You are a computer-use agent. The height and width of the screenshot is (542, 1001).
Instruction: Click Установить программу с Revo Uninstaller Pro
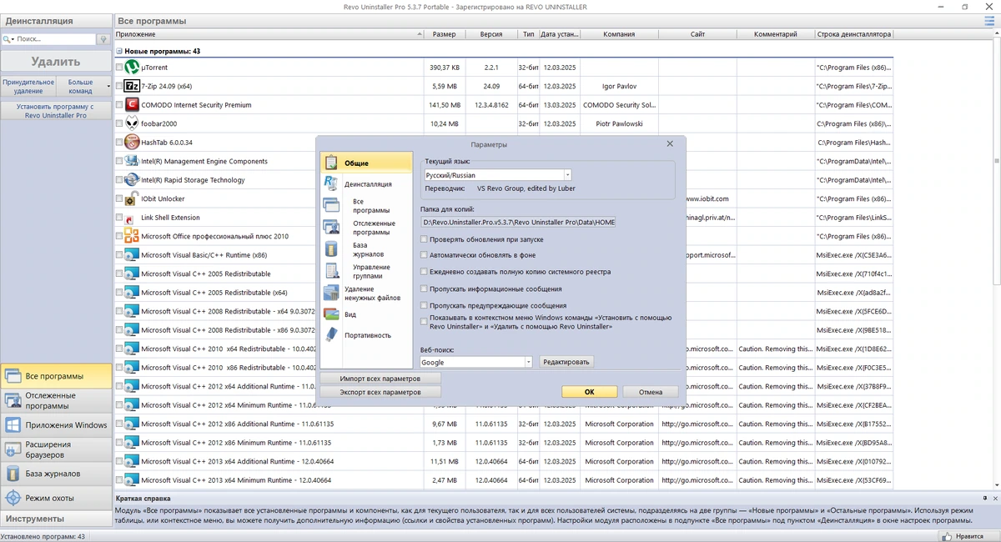[x=56, y=111]
